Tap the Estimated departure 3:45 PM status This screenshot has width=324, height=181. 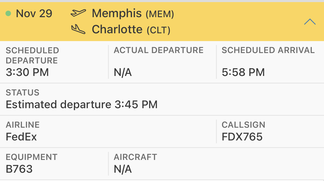click(x=82, y=105)
